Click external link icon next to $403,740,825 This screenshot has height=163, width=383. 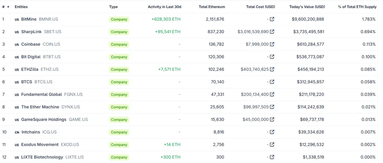click(x=272, y=69)
